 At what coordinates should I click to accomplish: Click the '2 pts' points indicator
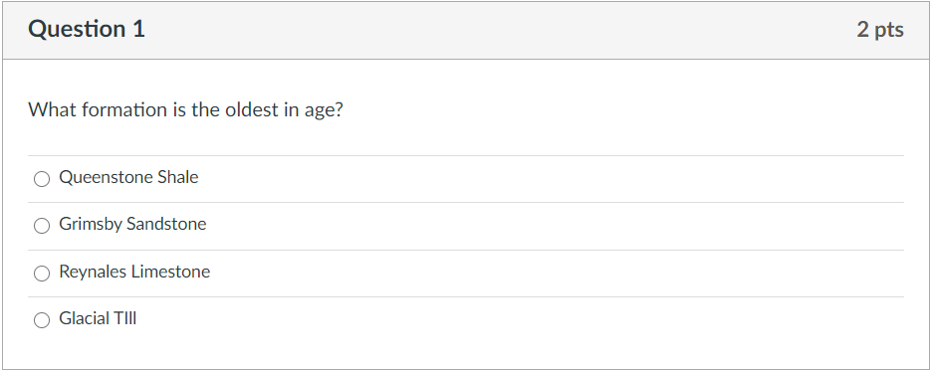click(880, 30)
